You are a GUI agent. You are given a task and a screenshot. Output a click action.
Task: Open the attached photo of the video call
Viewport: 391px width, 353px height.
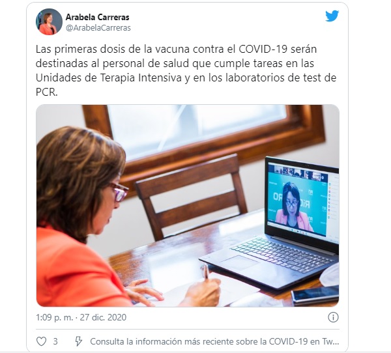(188, 206)
